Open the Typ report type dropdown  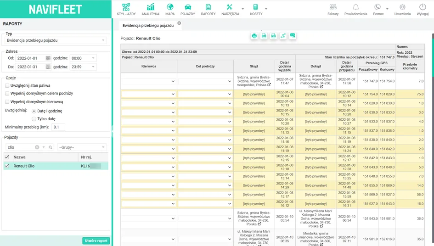click(56, 40)
